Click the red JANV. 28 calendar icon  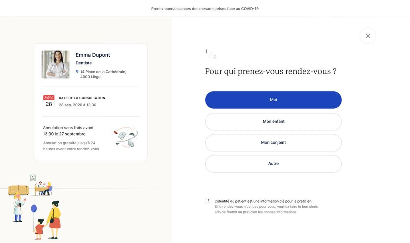pos(48,102)
